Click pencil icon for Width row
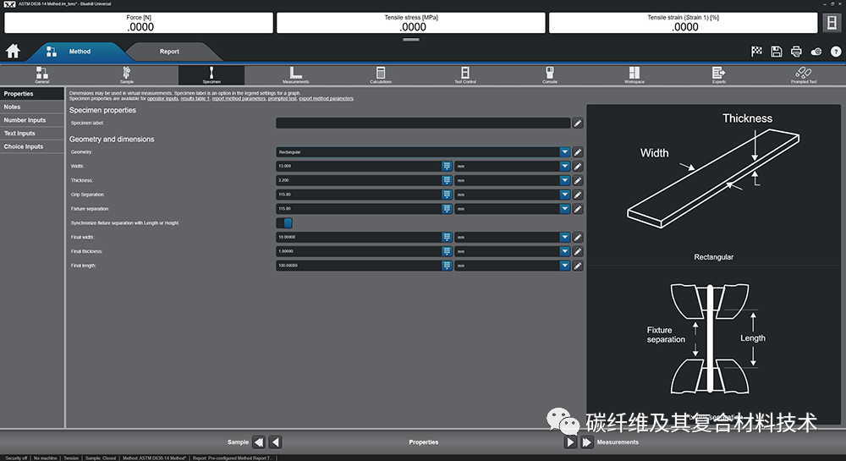Viewport: 846px width, 461px height. tap(577, 166)
